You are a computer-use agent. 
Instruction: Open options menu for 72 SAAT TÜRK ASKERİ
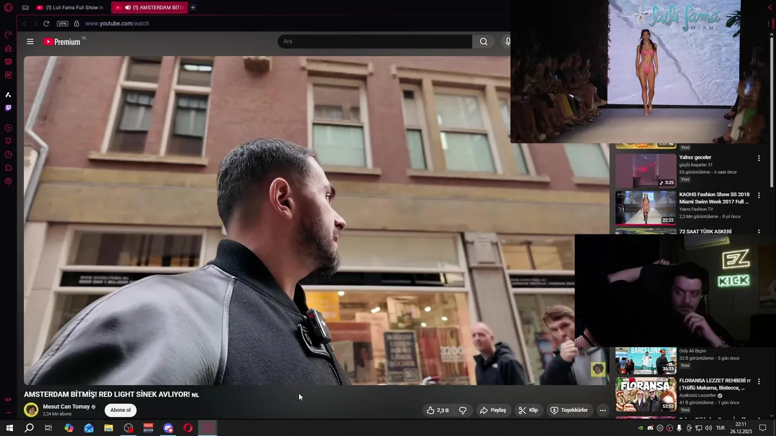click(x=758, y=231)
